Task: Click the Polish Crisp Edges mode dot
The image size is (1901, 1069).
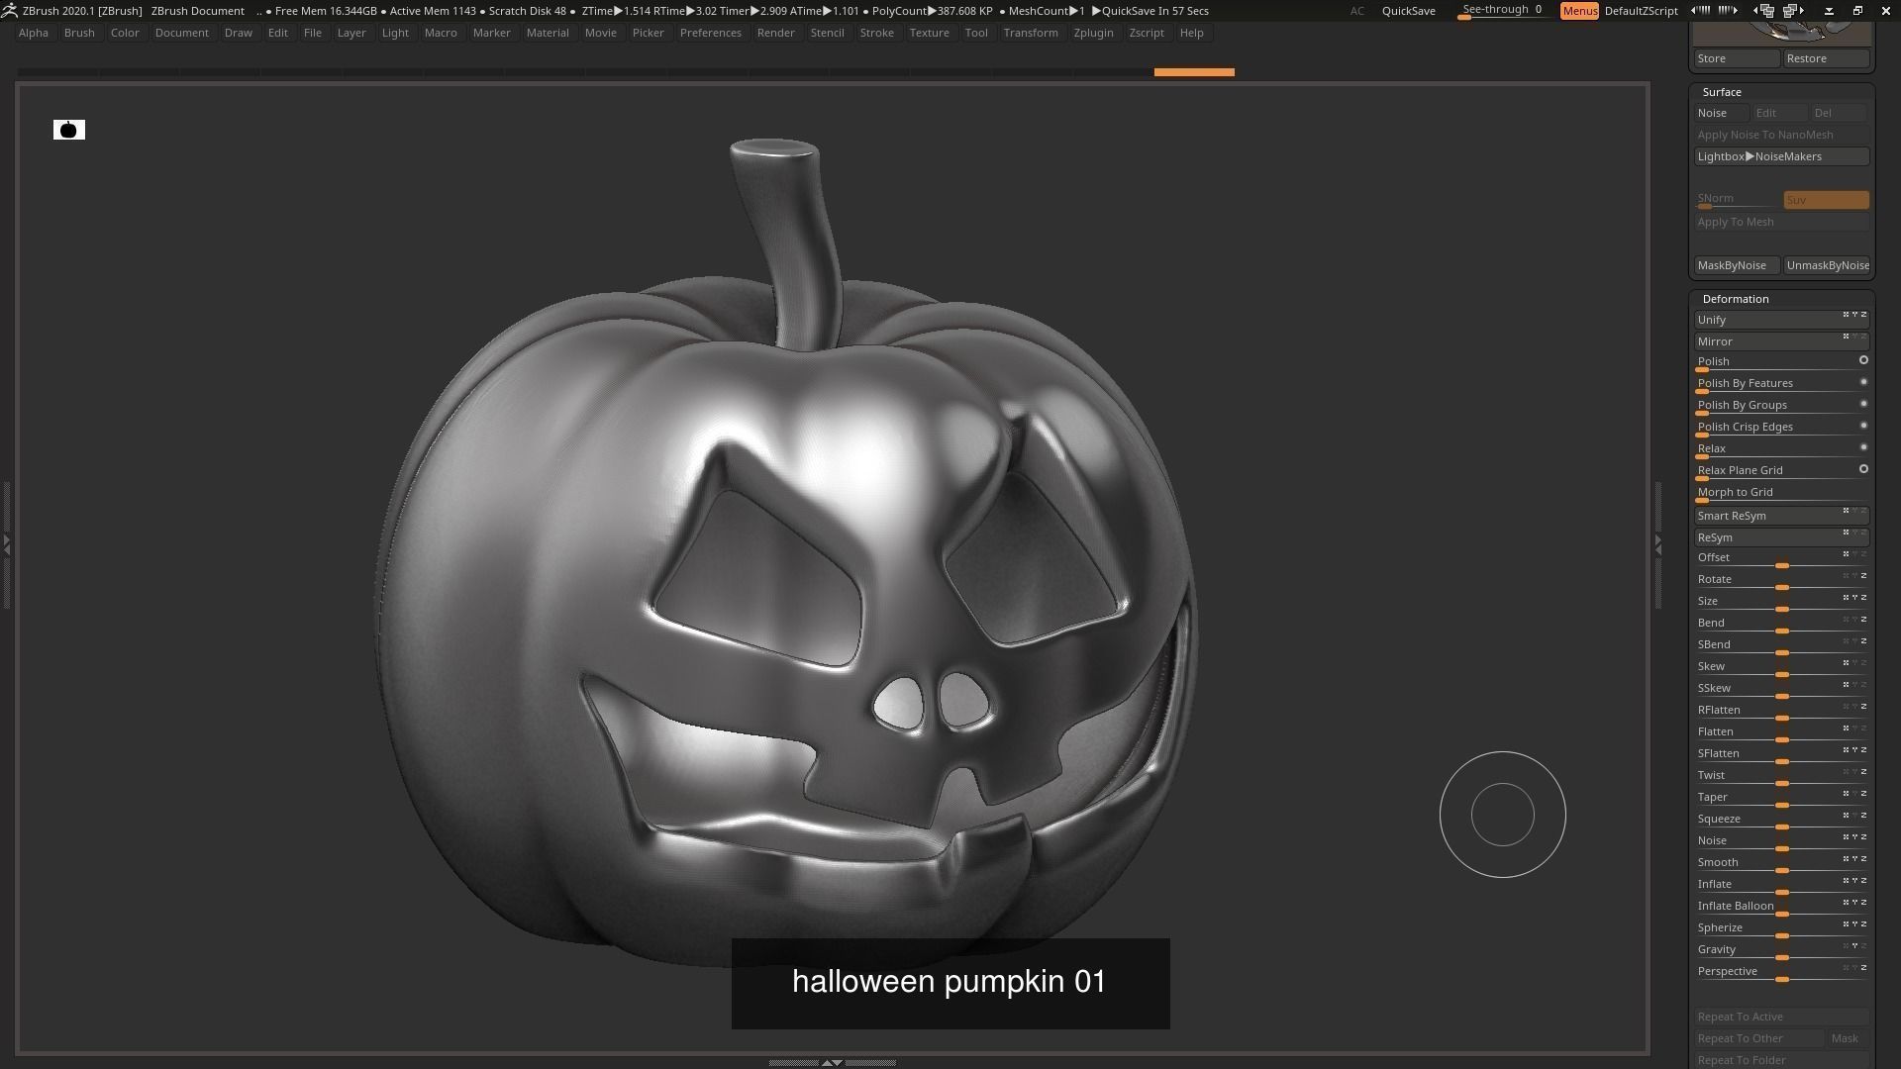Action: (1863, 426)
